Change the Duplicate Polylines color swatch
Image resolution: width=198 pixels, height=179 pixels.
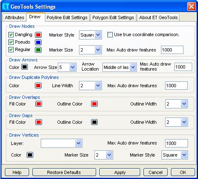point(38,86)
